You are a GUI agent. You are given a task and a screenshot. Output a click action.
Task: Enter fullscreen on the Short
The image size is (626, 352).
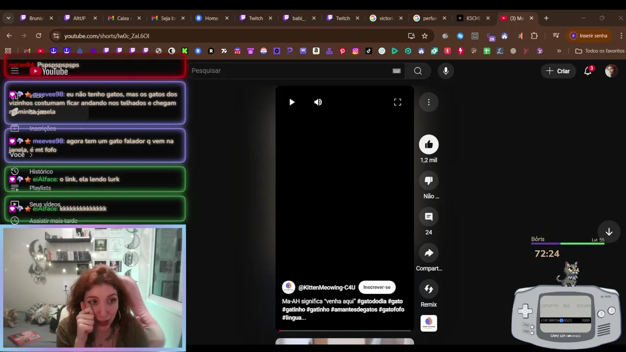398,102
